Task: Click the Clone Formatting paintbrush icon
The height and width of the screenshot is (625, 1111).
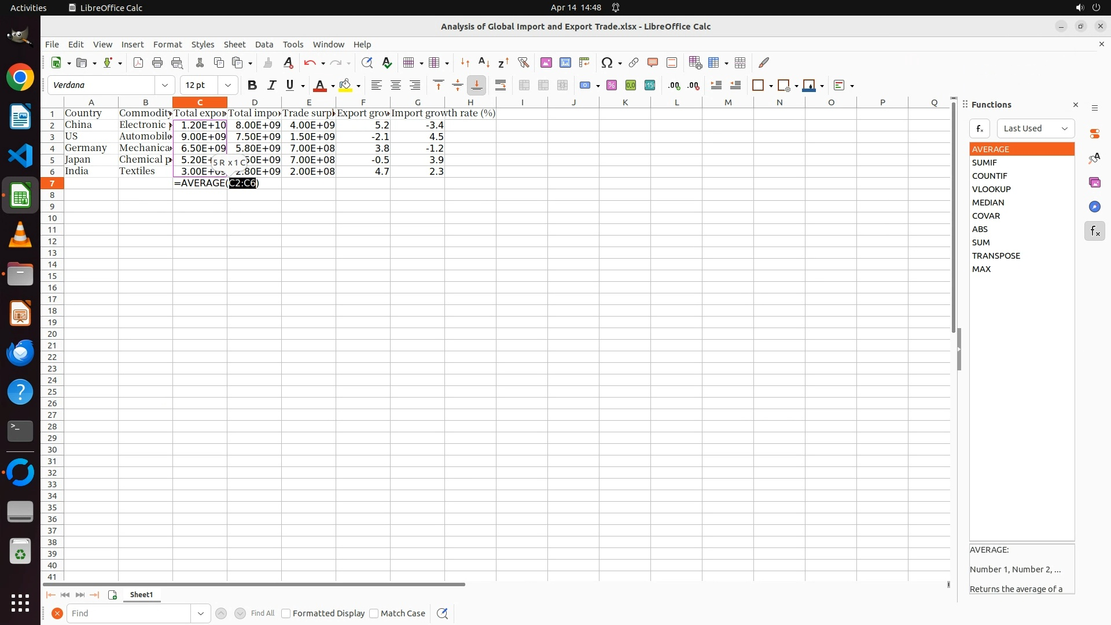Action: [x=268, y=62]
